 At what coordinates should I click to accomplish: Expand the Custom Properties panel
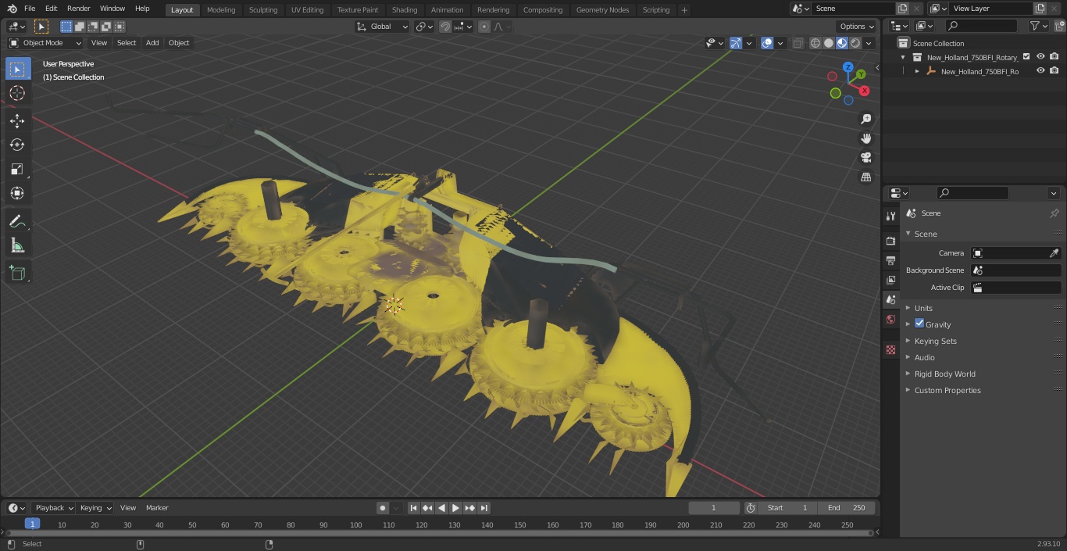pyautogui.click(x=947, y=390)
